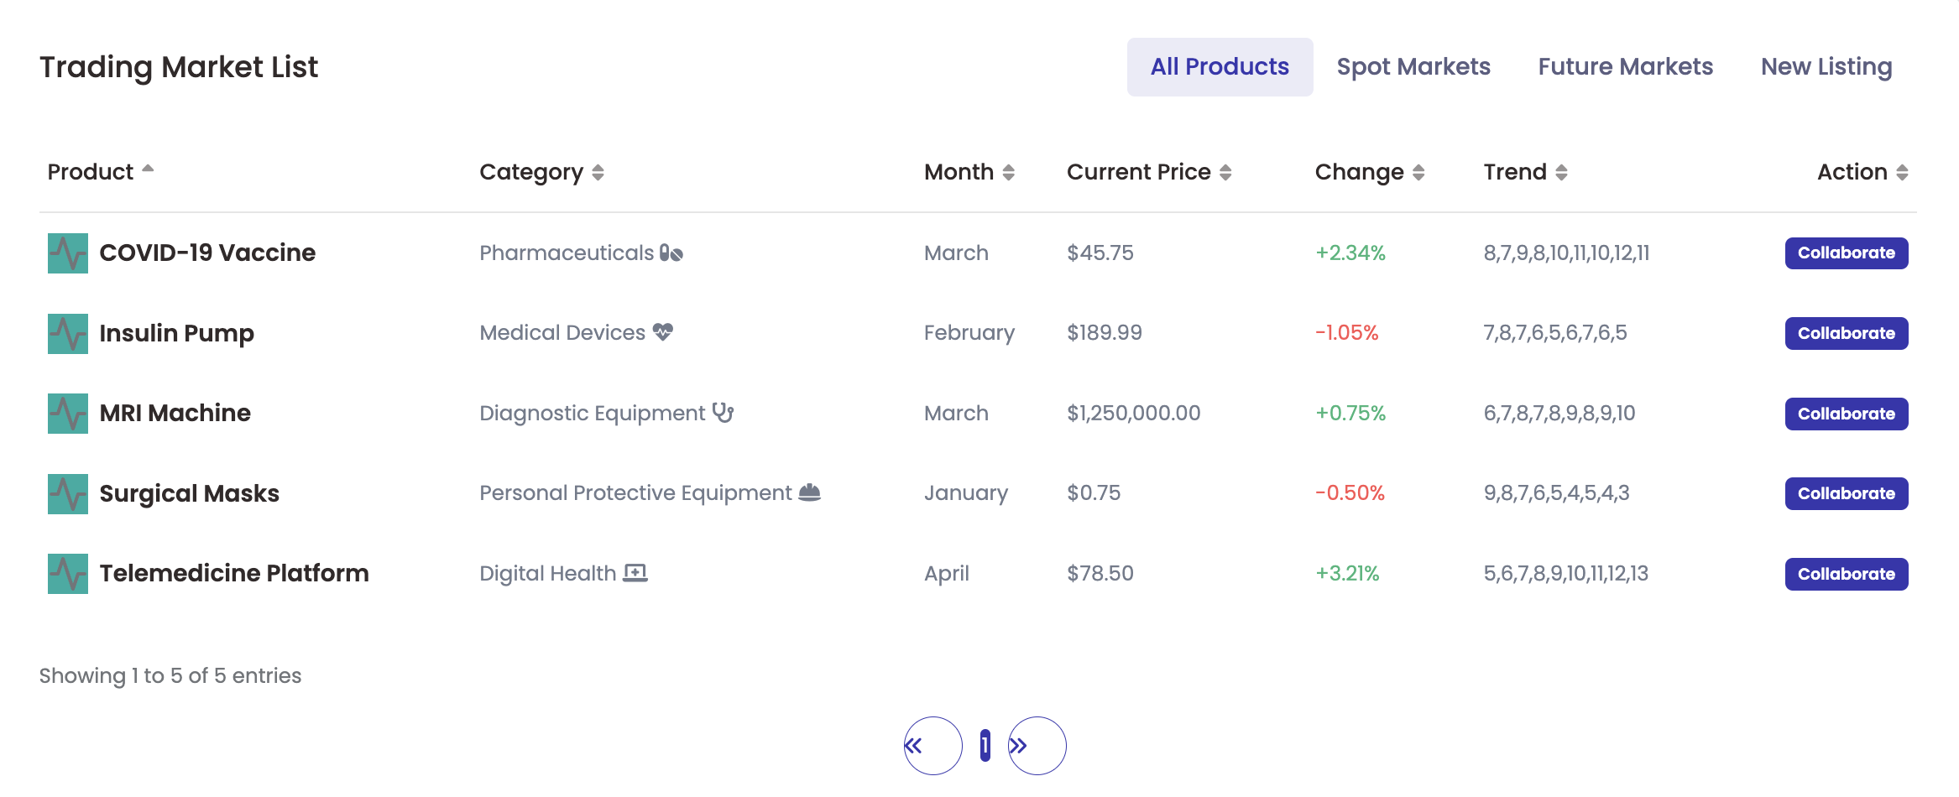1959x797 pixels.
Task: Click Collaborate for Insulin Pump
Action: click(x=1846, y=332)
